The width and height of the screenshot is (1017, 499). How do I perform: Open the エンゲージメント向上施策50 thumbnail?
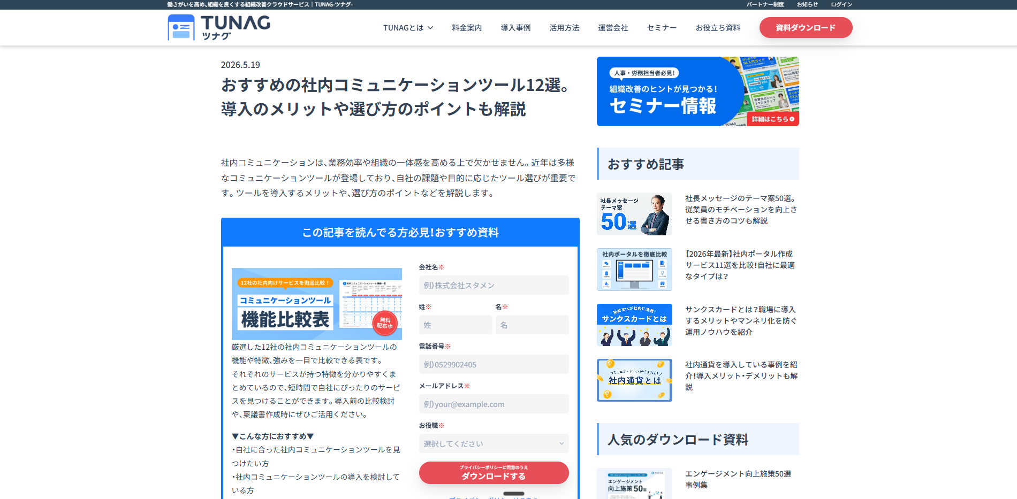pos(634,483)
